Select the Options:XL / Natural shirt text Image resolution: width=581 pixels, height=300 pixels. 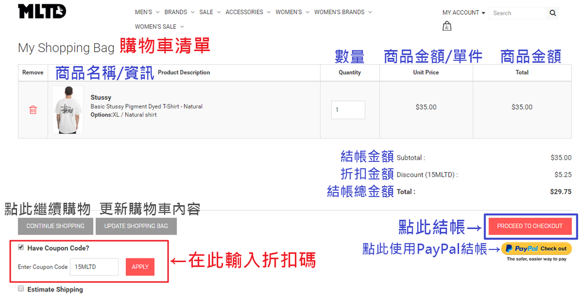[x=123, y=115]
